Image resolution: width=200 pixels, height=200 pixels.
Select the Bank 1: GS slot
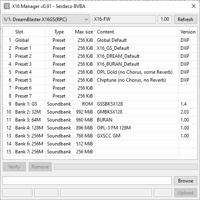tap(100, 104)
